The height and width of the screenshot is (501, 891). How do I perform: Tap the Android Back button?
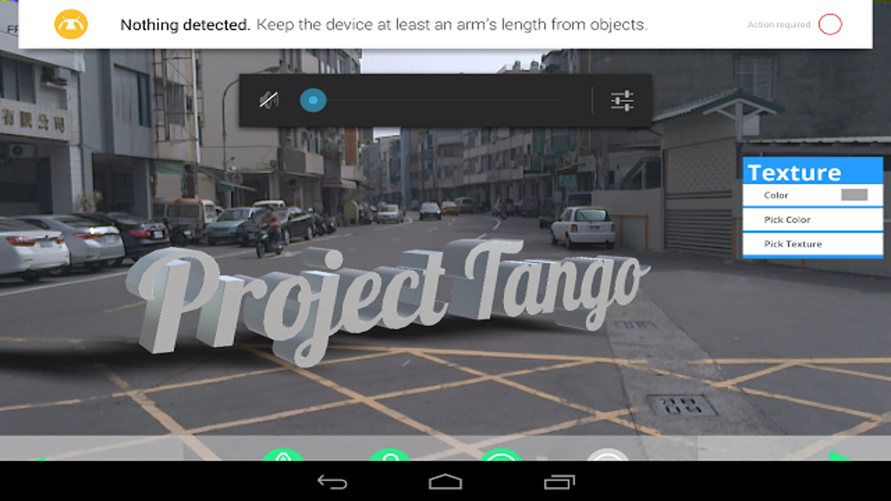tap(332, 481)
